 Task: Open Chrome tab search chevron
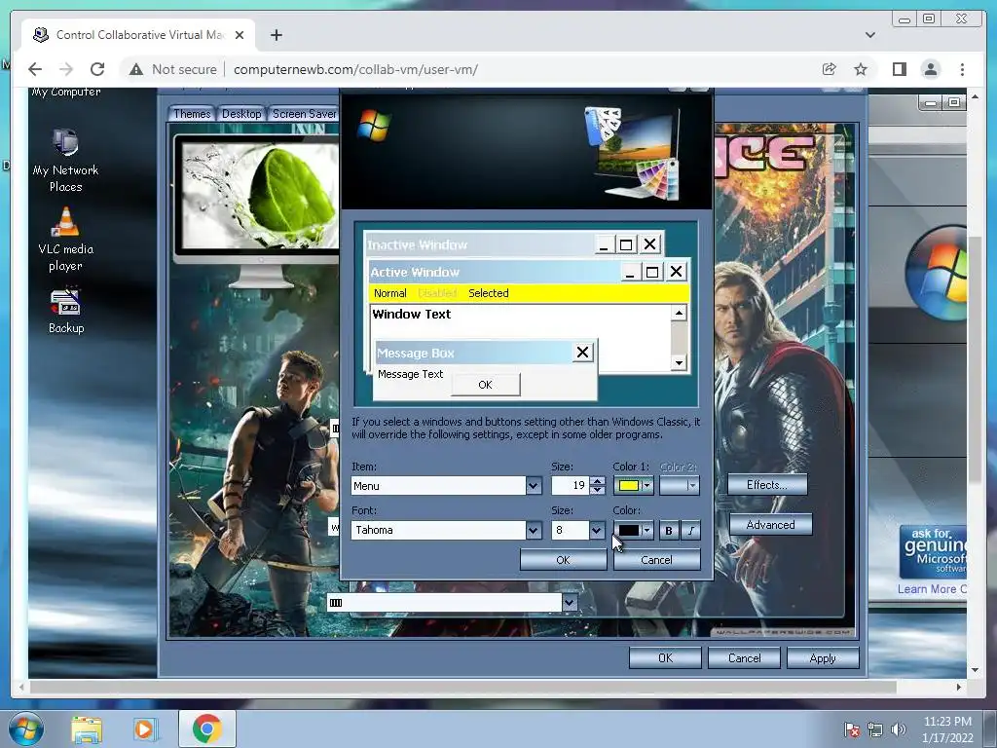(869, 35)
